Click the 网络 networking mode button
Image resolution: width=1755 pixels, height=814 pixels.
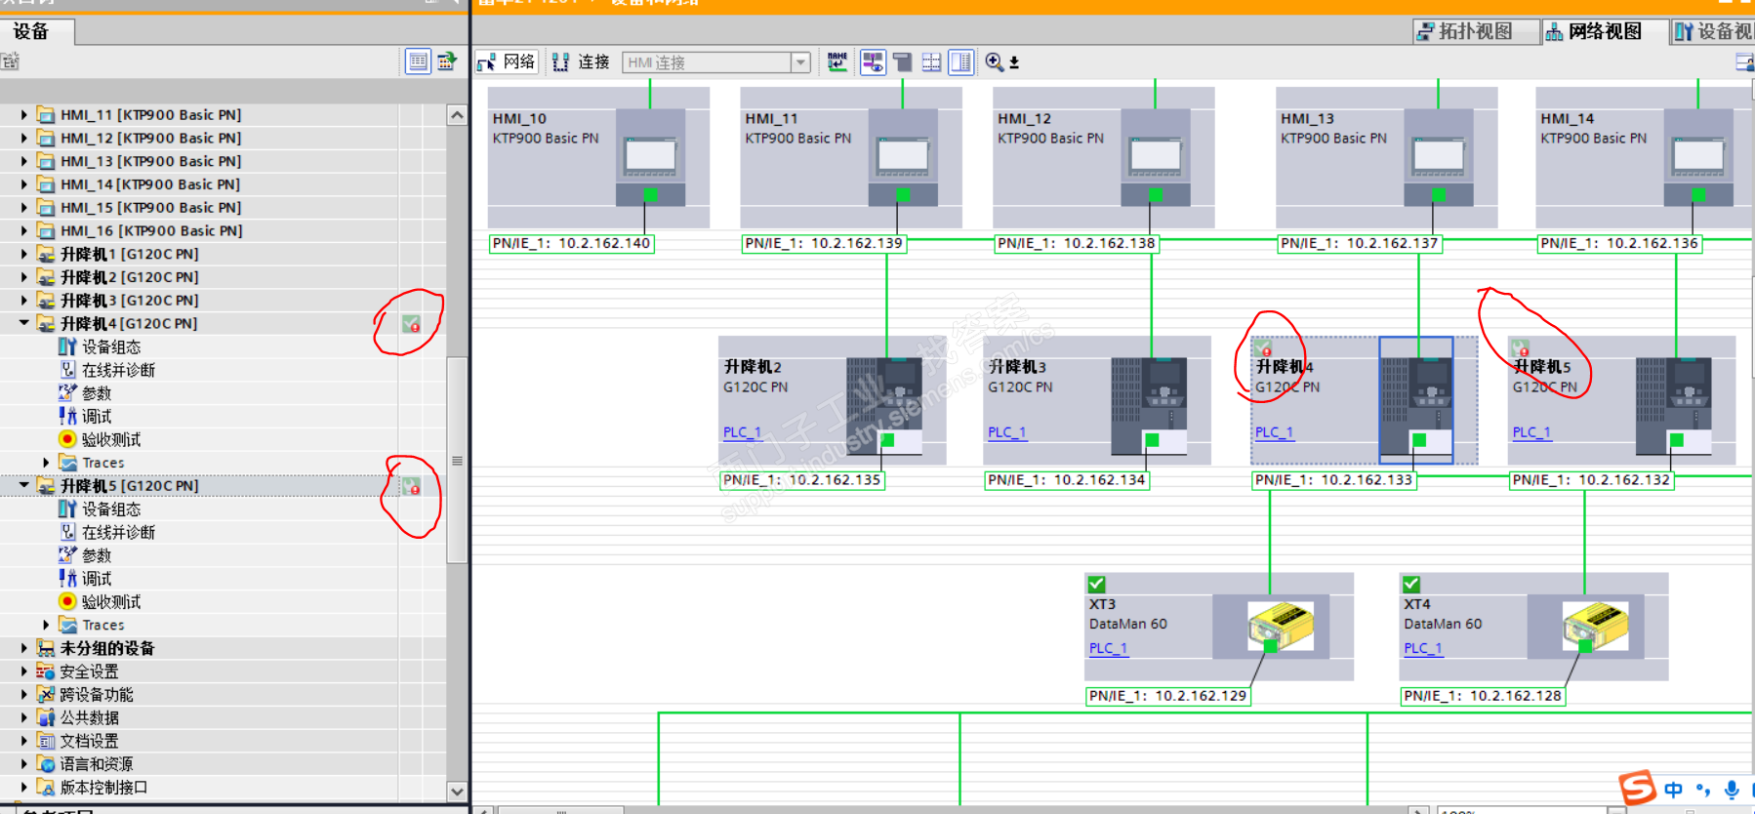click(507, 62)
